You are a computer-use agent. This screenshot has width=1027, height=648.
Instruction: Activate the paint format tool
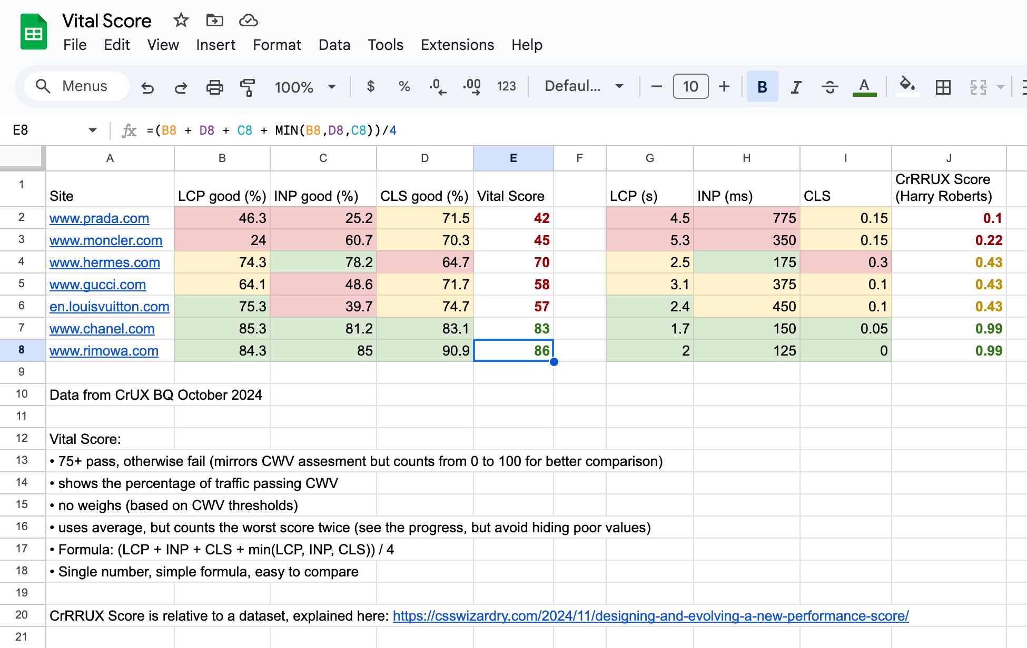point(248,87)
